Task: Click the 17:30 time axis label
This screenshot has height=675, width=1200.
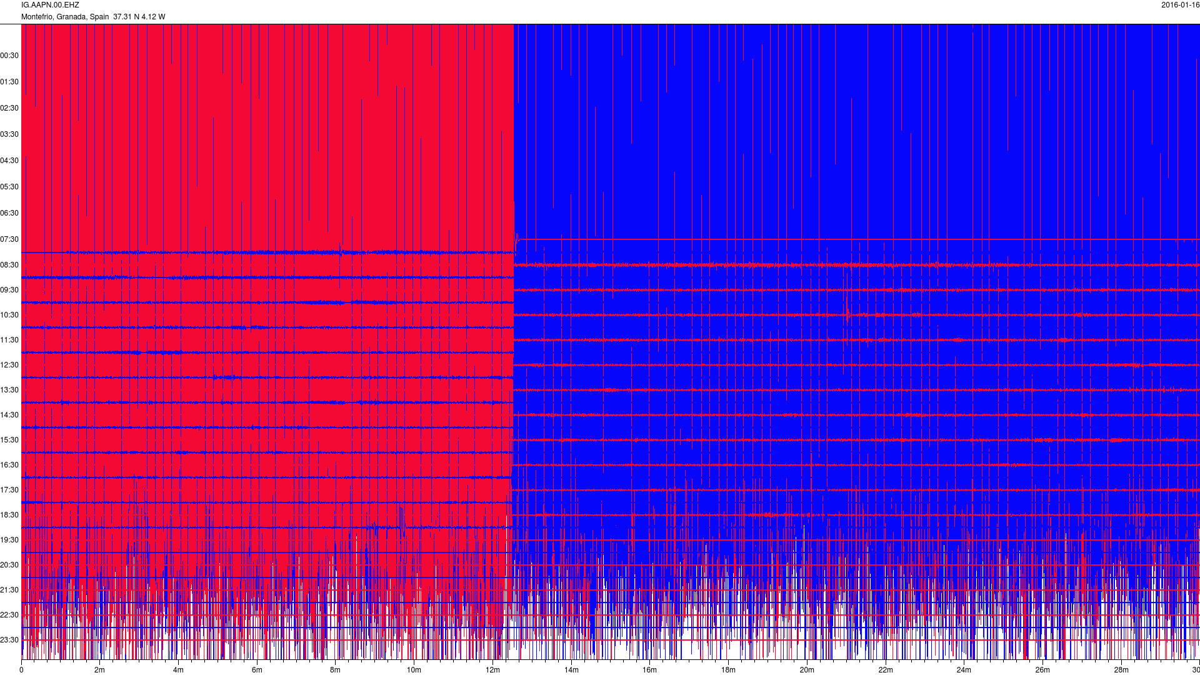Action: click(9, 490)
